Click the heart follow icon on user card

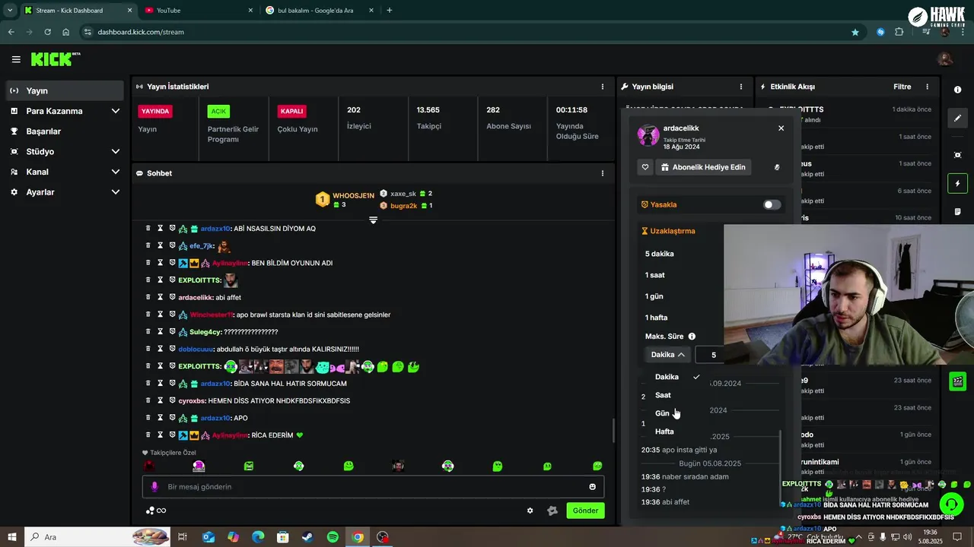tap(645, 167)
